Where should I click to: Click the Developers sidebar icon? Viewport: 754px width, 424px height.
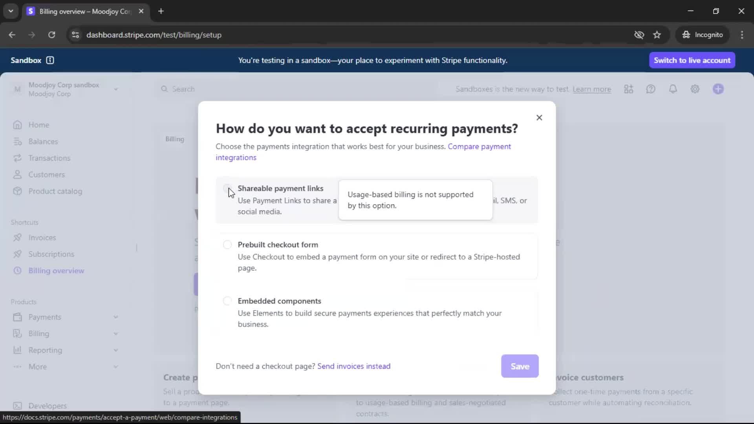click(x=17, y=406)
